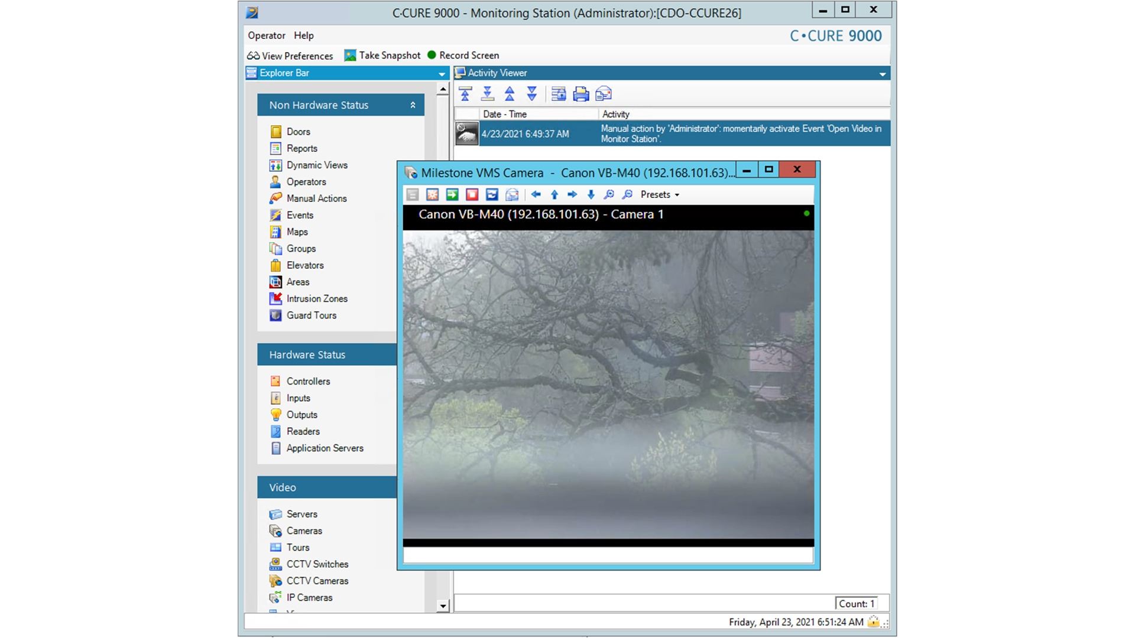Open Doors in Non Hardware Status
1135x638 pixels.
(290, 132)
